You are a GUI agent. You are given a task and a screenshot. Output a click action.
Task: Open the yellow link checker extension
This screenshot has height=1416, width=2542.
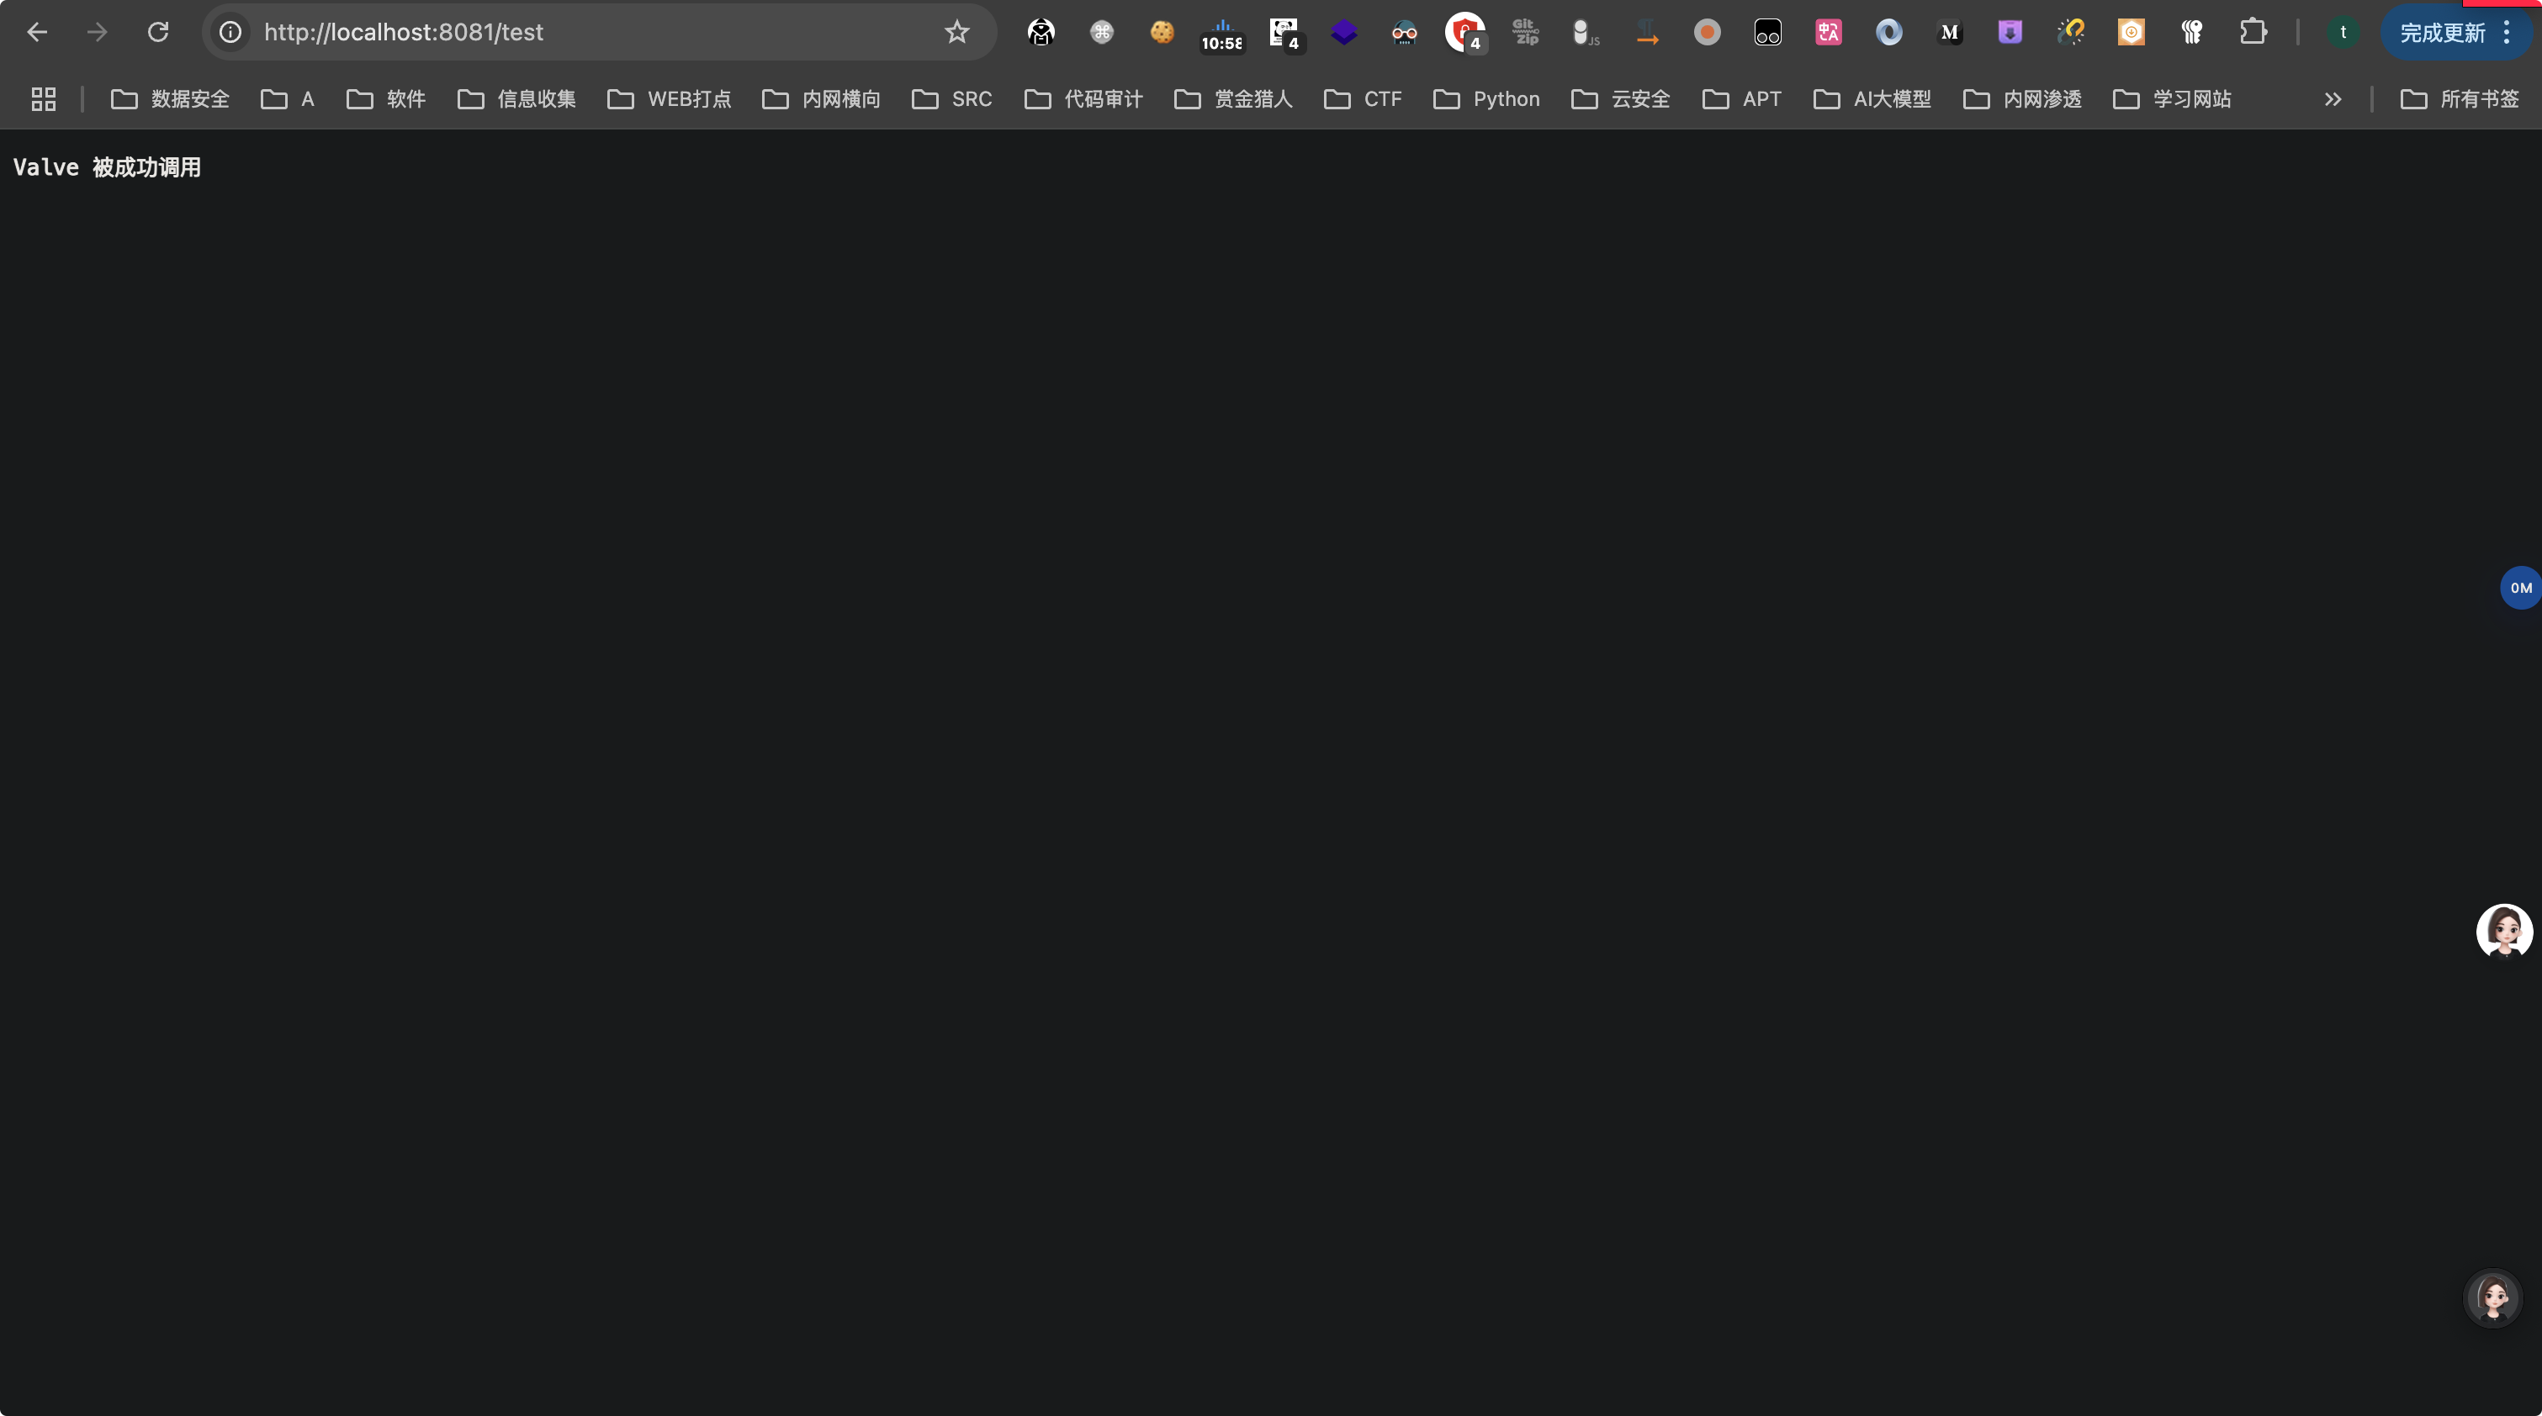pyautogui.click(x=2070, y=33)
